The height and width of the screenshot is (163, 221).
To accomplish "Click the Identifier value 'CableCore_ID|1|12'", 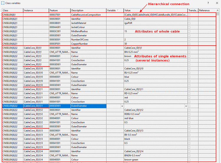I will (x=156, y=110).
